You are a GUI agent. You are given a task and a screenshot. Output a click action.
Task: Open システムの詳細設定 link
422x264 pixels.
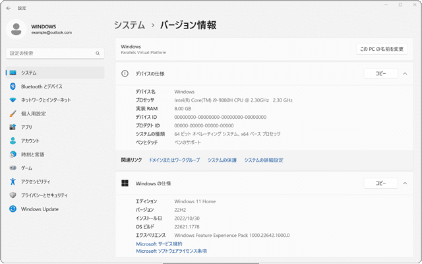[264, 160]
